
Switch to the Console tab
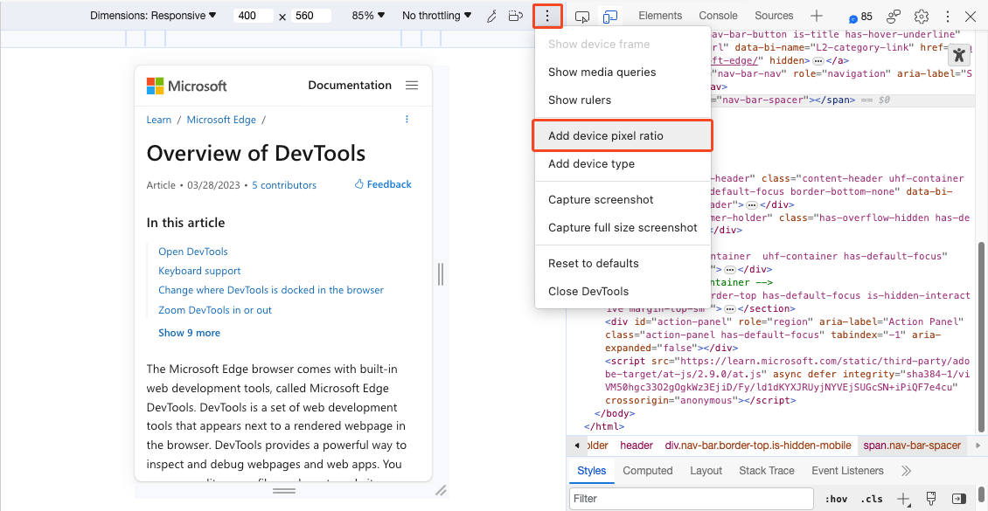tap(718, 16)
